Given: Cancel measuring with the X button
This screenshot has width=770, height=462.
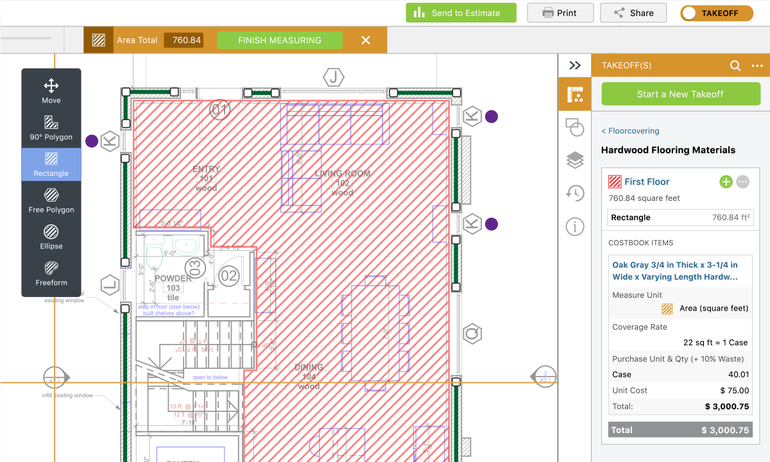Looking at the screenshot, I should [x=366, y=40].
